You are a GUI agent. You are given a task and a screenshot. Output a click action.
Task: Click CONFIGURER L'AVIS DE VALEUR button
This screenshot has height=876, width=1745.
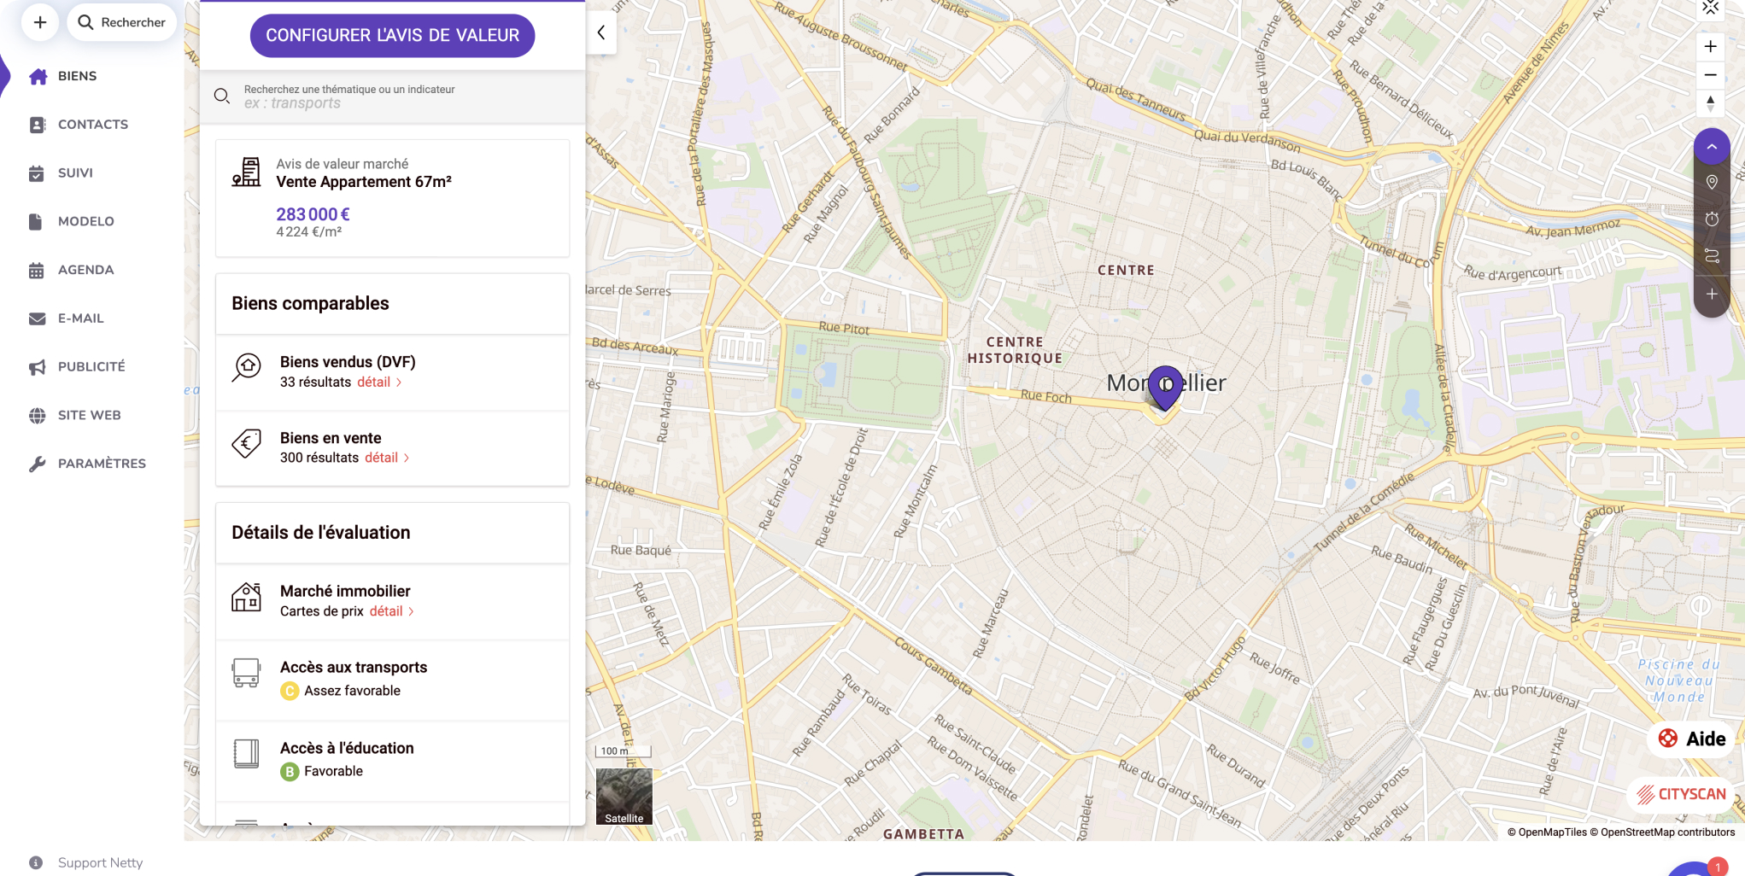392,36
